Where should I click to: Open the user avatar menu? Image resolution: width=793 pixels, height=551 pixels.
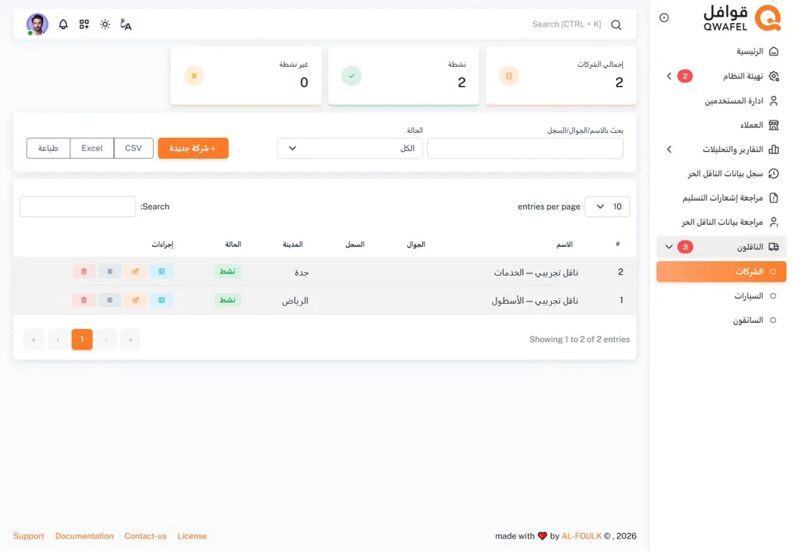[37, 24]
